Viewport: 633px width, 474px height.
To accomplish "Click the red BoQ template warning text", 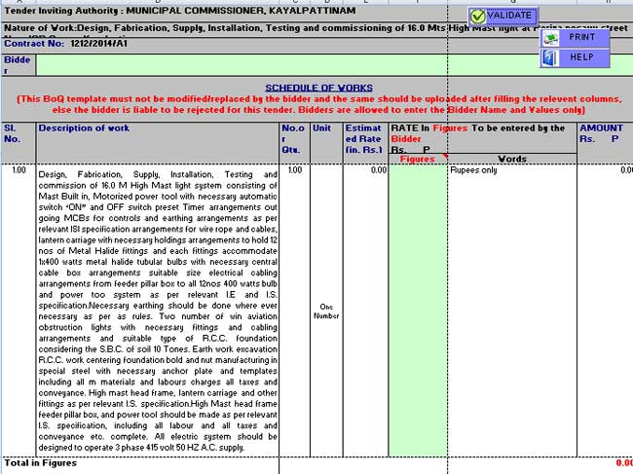I will coord(318,104).
